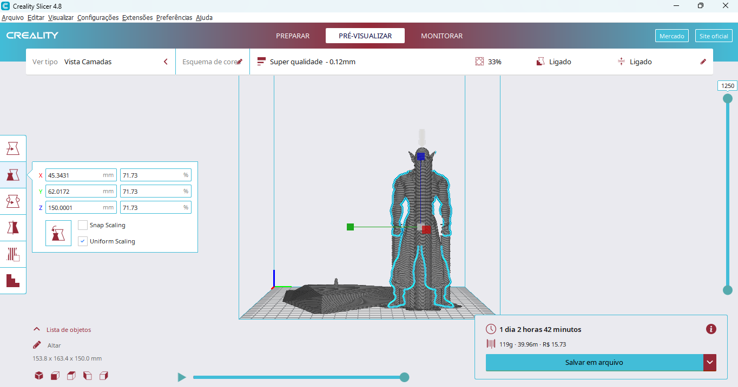
Task: Switch to the PREPARAR tab
Action: (293, 36)
